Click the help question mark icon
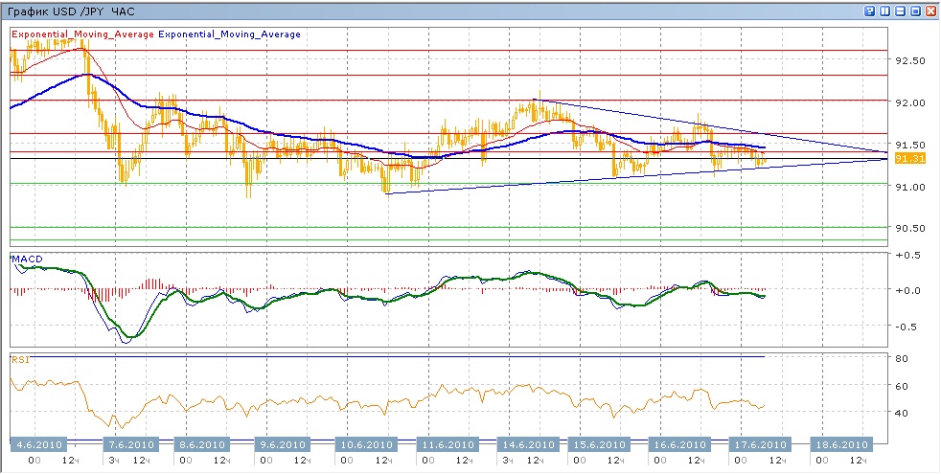941x474 pixels. (x=870, y=11)
